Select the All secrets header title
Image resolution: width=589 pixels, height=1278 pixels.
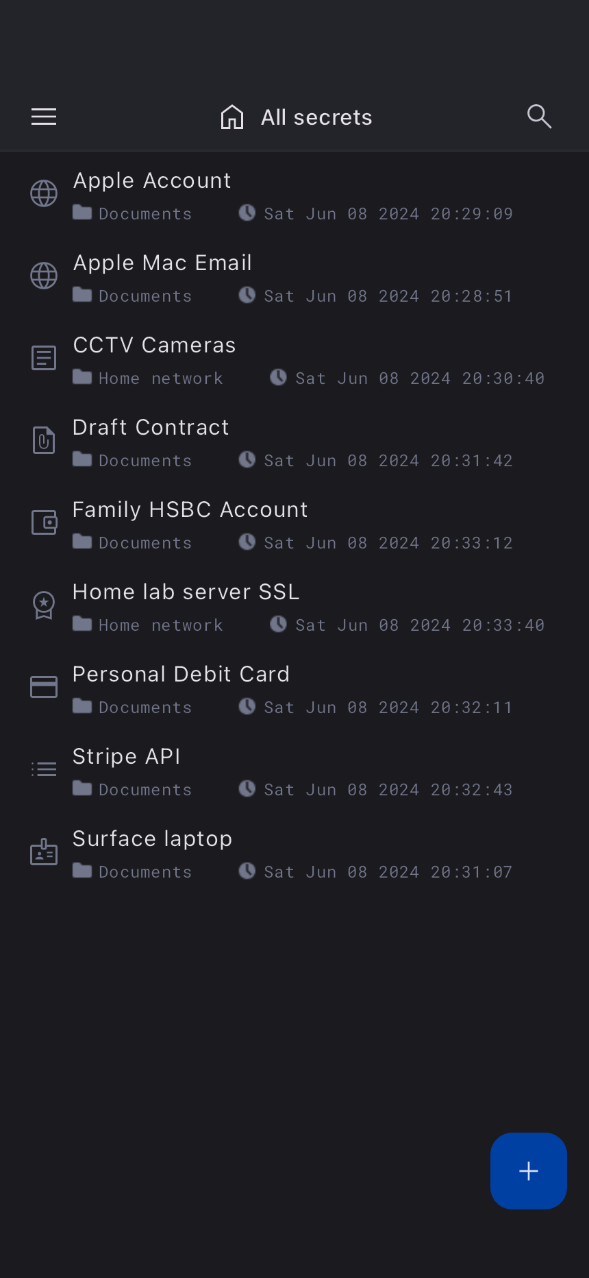pyautogui.click(x=316, y=118)
